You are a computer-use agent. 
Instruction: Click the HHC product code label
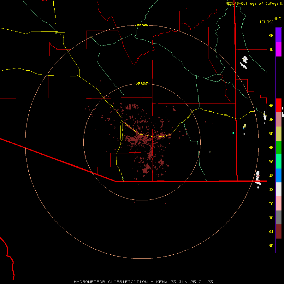(277, 19)
